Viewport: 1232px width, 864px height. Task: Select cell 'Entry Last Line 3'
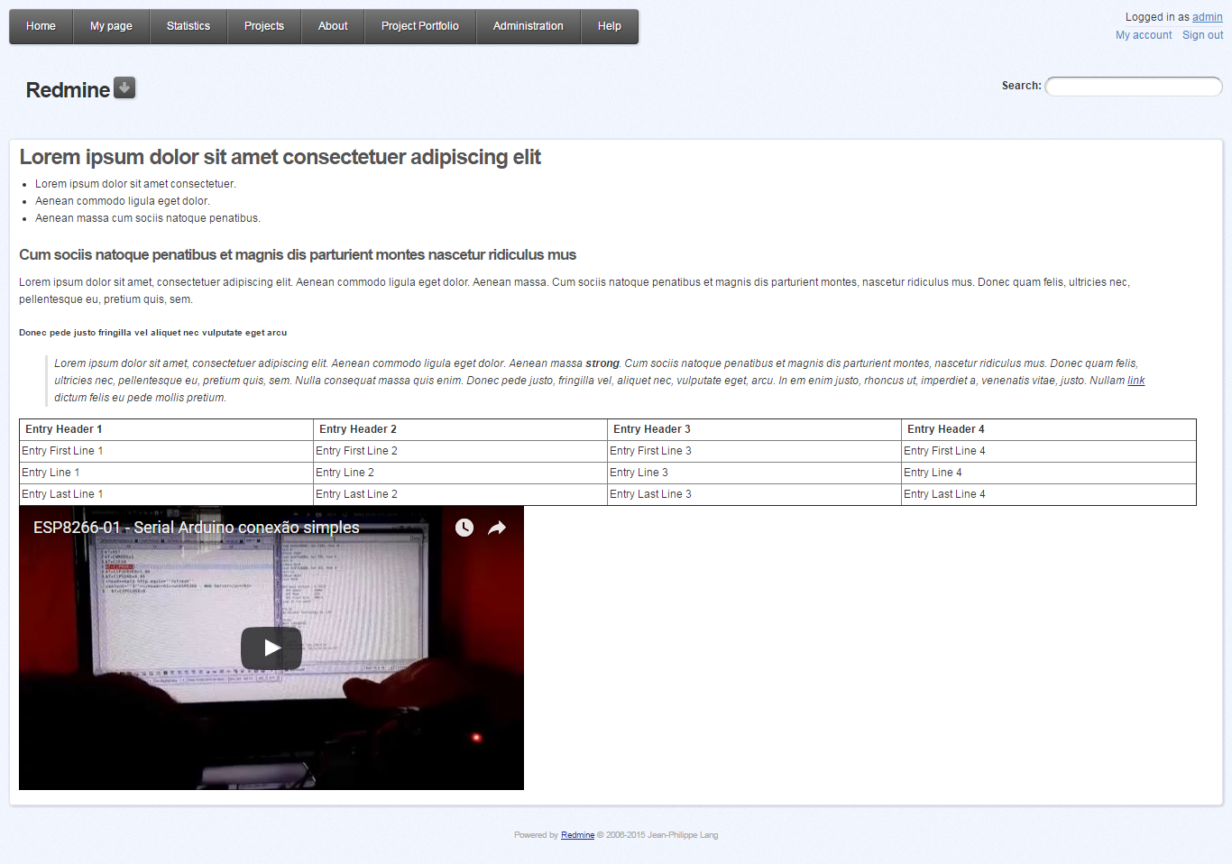coord(754,494)
